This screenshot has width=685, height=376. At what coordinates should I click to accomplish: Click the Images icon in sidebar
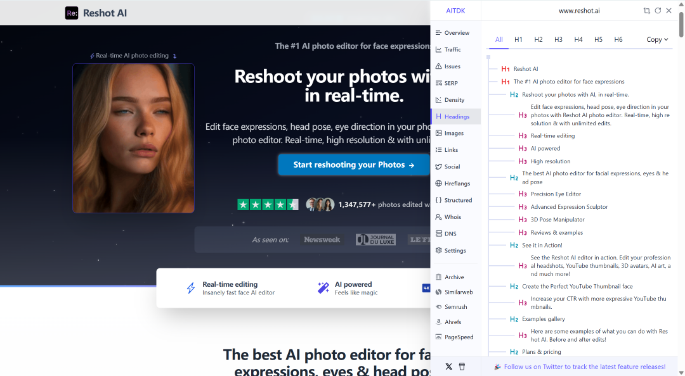(439, 133)
